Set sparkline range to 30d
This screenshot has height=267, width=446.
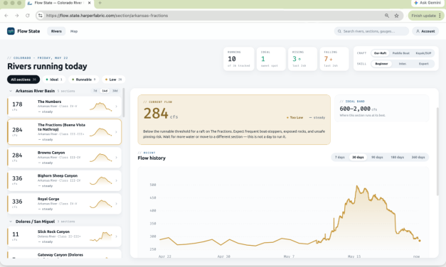[115, 91]
